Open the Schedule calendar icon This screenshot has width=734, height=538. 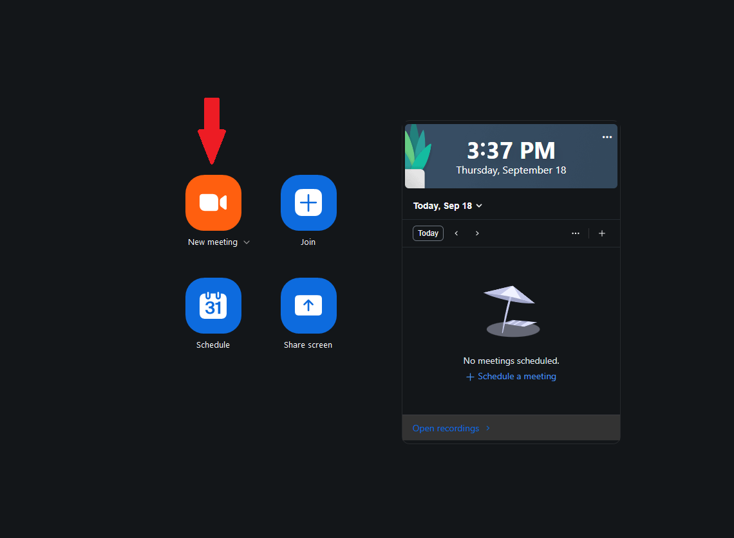(x=213, y=306)
